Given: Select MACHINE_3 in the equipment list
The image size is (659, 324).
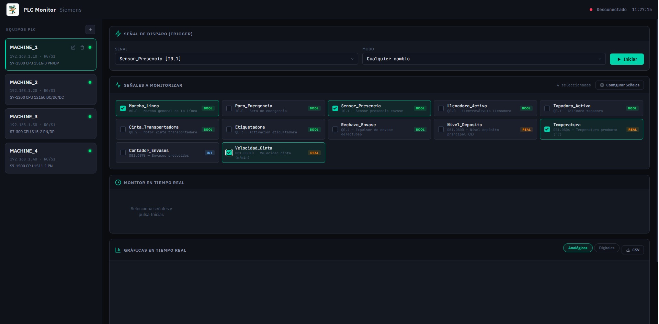Looking at the screenshot, I should tap(50, 124).
